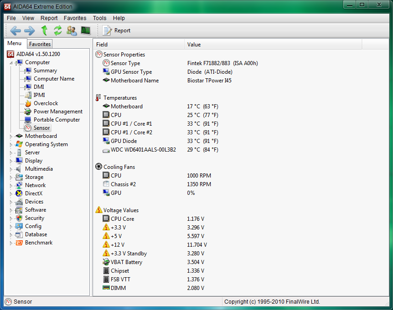
Task: Select the DMI icon in the tree
Action: 28,87
